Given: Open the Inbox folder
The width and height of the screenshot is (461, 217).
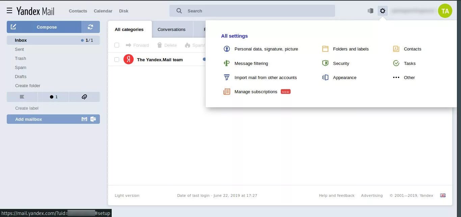Looking at the screenshot, I should pos(53,40).
